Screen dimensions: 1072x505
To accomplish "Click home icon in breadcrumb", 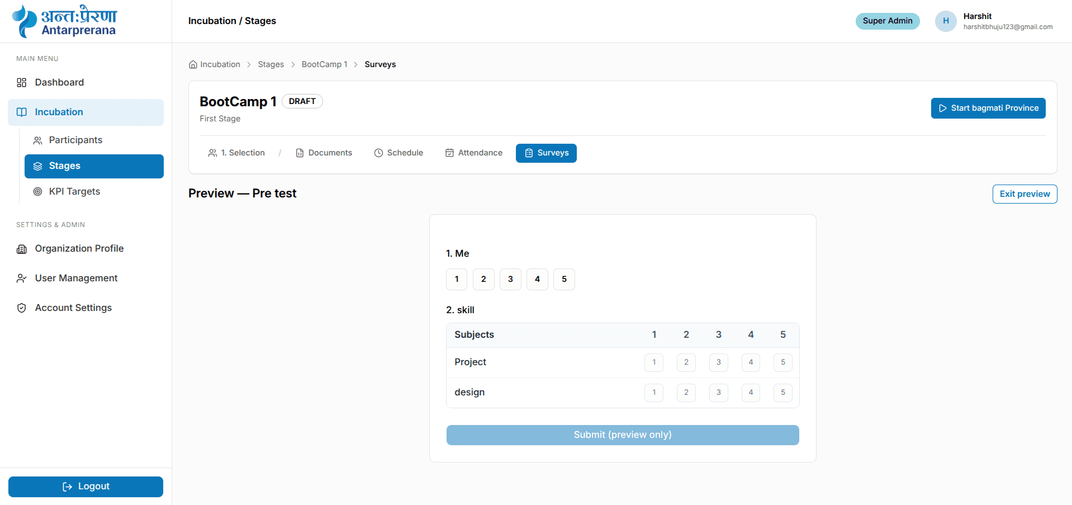I will 193,64.
